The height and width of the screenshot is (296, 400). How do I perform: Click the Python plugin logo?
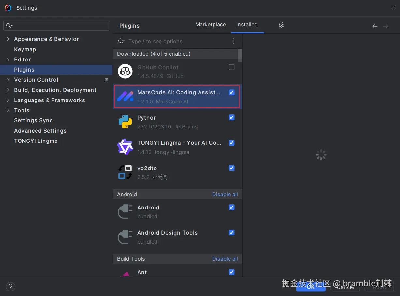click(125, 122)
